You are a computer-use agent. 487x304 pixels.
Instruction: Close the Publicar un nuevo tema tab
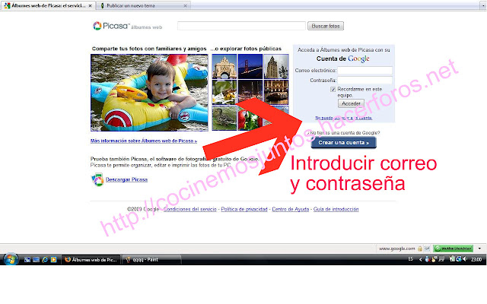point(185,5)
